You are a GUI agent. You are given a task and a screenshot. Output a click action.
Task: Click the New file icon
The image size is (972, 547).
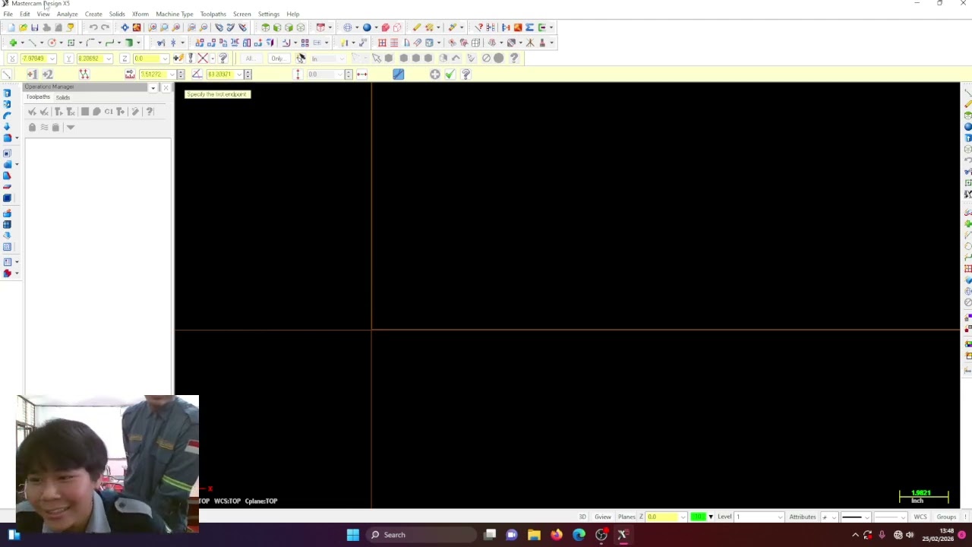[x=11, y=27]
